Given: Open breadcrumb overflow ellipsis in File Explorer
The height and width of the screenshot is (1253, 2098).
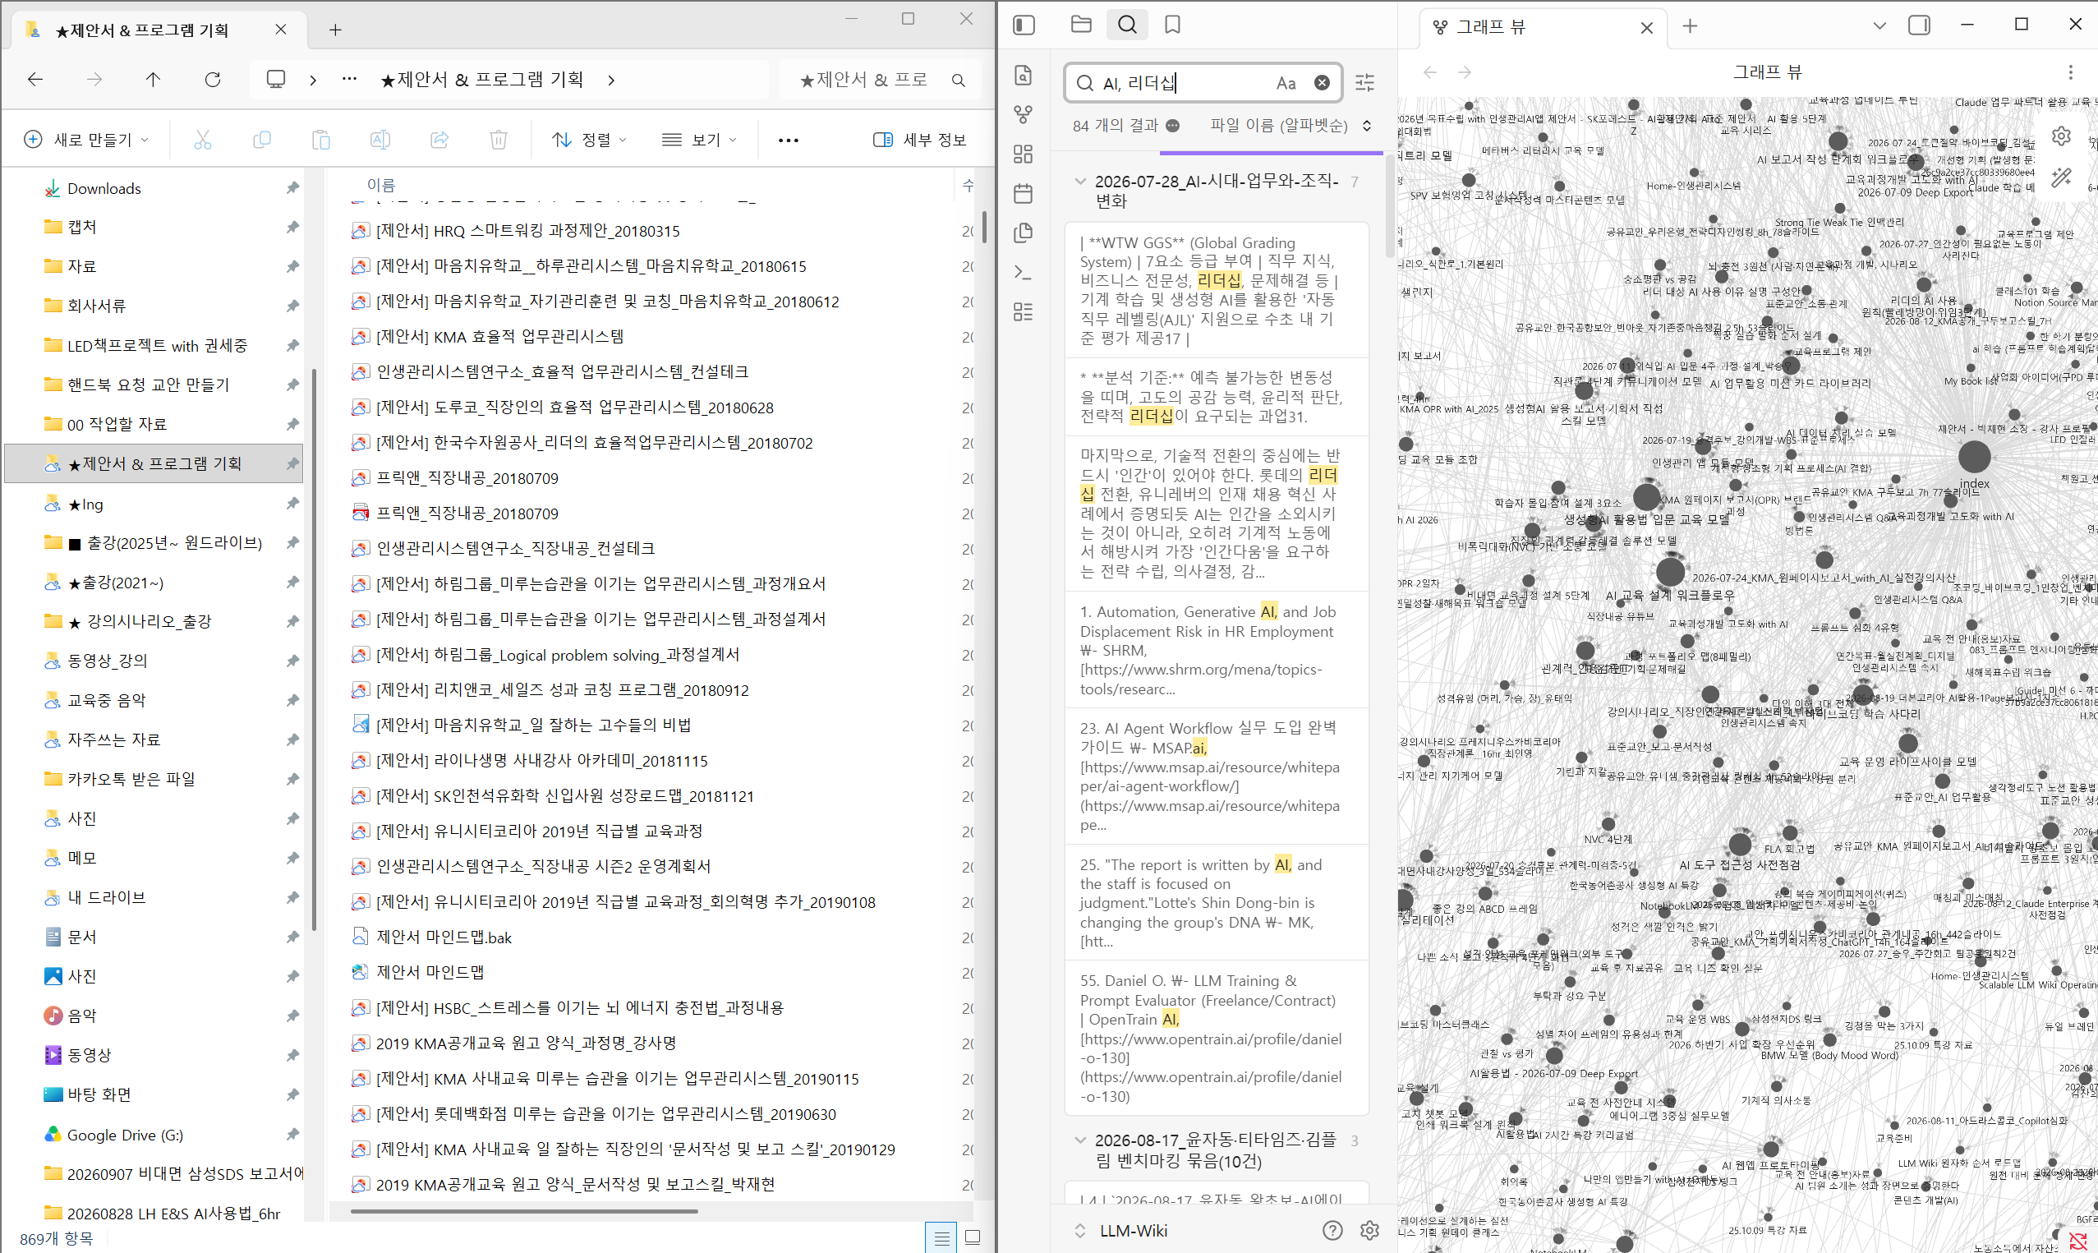Looking at the screenshot, I should [x=349, y=80].
